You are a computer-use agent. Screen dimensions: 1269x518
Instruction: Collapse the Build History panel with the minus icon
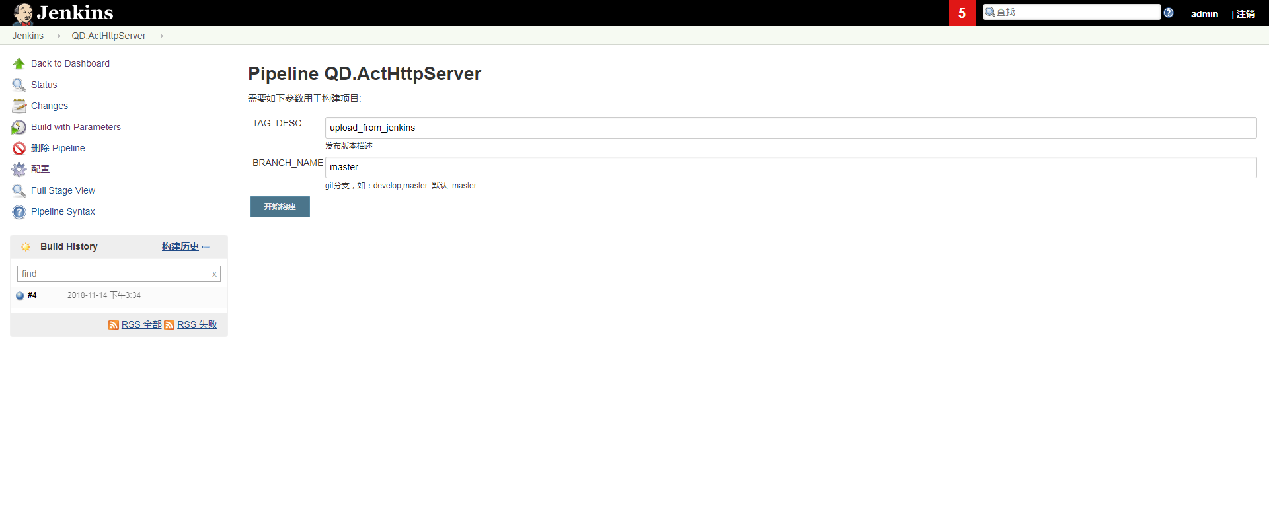point(206,247)
